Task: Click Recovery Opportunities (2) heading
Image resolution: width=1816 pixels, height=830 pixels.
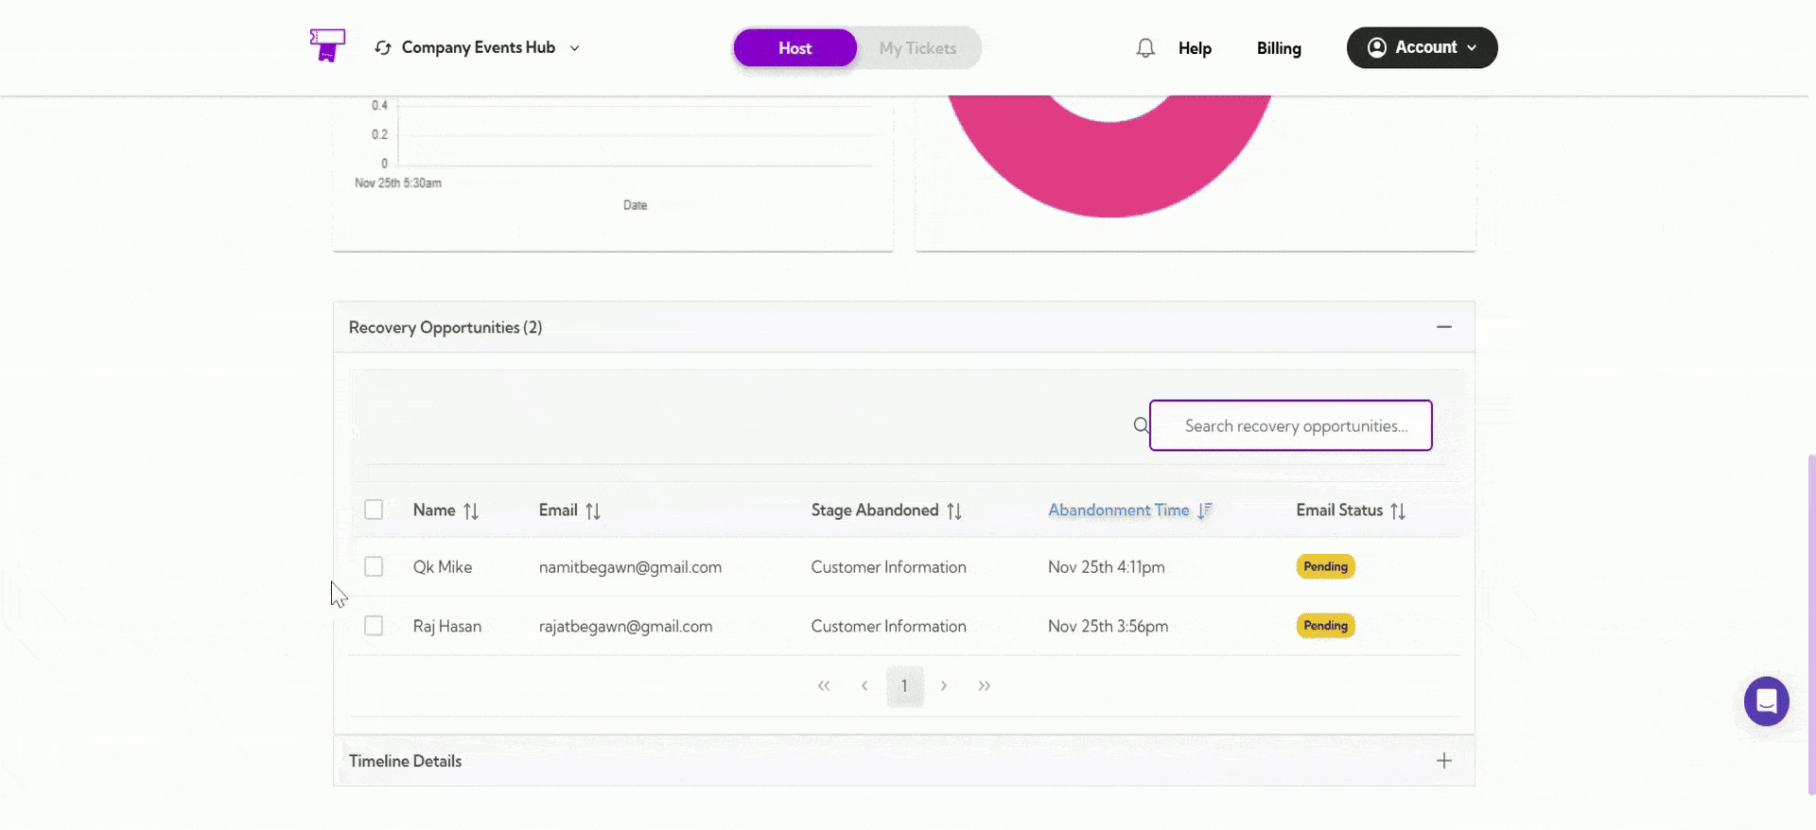Action: click(x=445, y=327)
